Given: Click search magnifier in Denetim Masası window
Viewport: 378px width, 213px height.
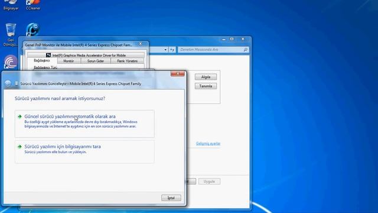Looking at the screenshot, I should click(x=246, y=50).
